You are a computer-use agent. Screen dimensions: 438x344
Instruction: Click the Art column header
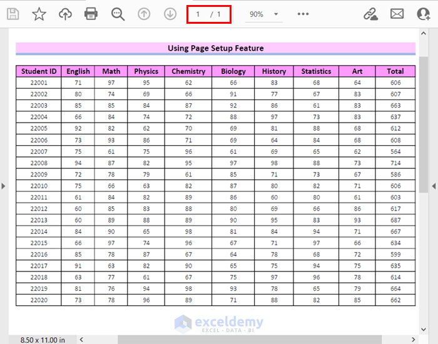[x=357, y=71]
